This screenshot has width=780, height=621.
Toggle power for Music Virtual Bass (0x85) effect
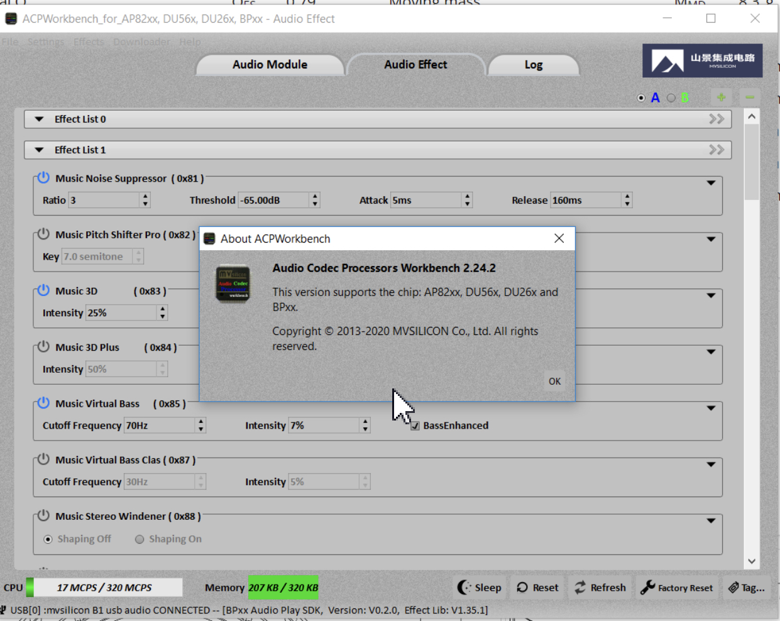point(43,403)
